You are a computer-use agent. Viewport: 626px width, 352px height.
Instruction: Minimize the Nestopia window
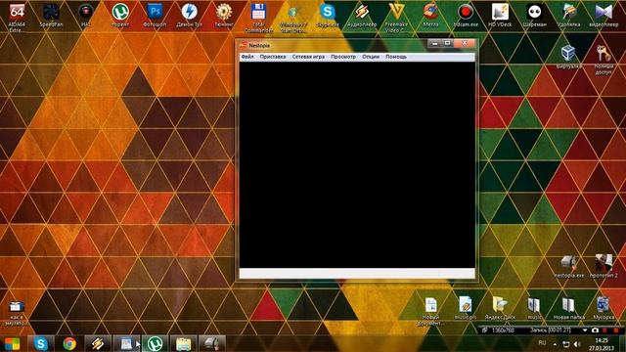tap(434, 43)
